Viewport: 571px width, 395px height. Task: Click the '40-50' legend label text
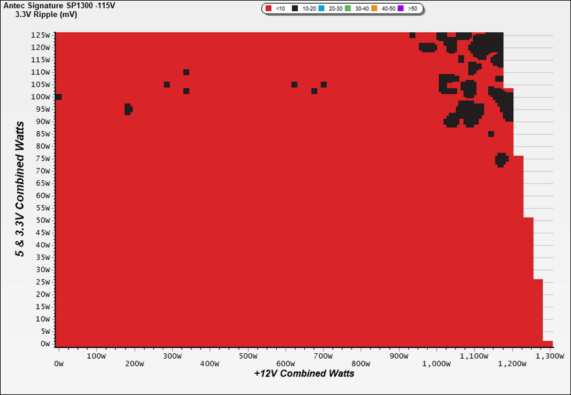(x=388, y=8)
